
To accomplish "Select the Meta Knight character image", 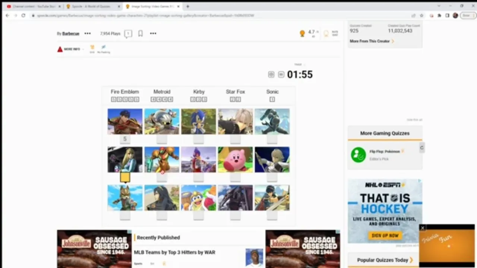I will [x=162, y=121].
